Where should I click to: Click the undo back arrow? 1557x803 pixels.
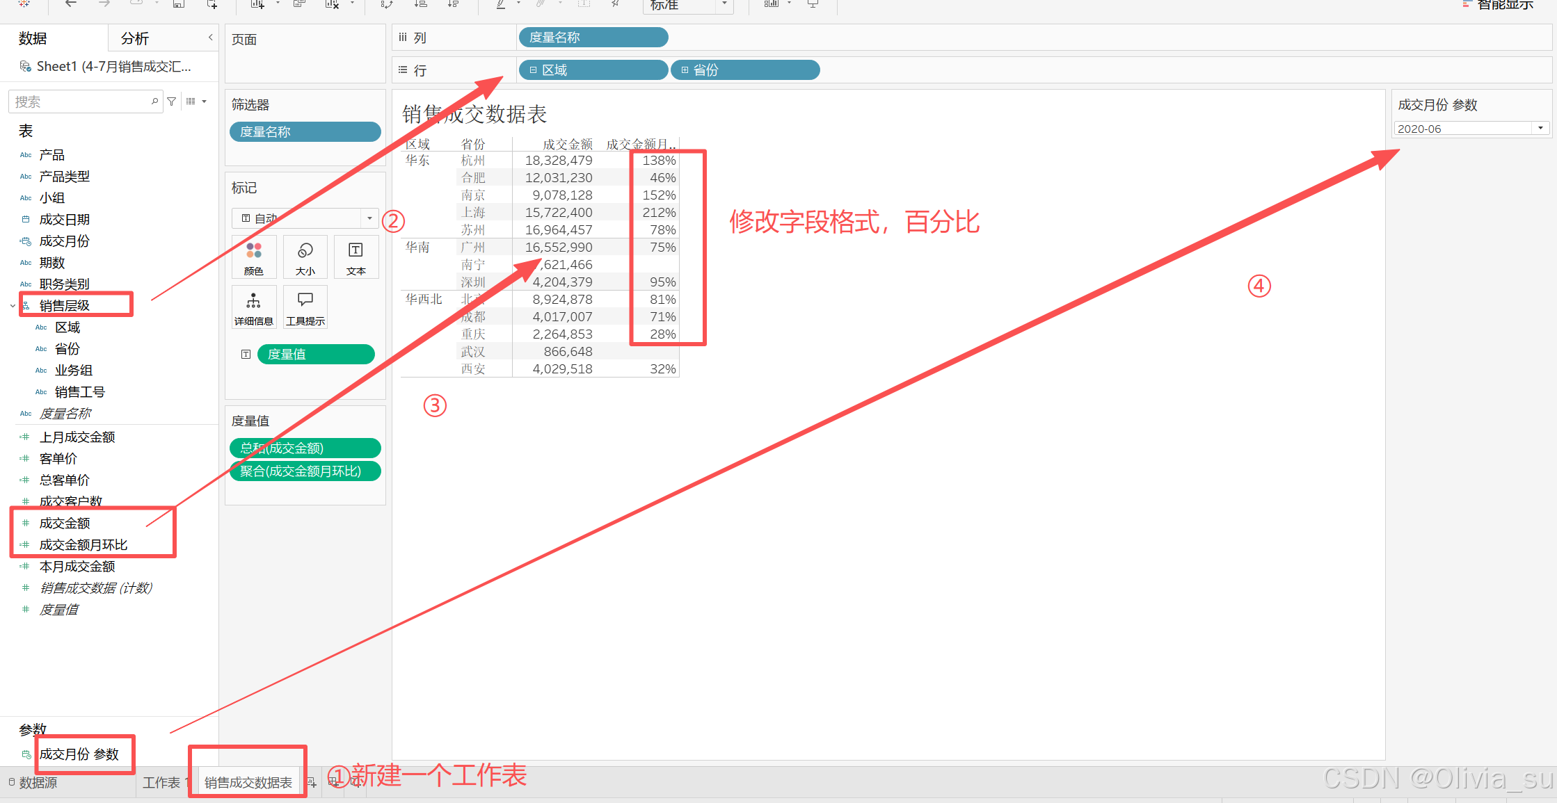[70, 4]
